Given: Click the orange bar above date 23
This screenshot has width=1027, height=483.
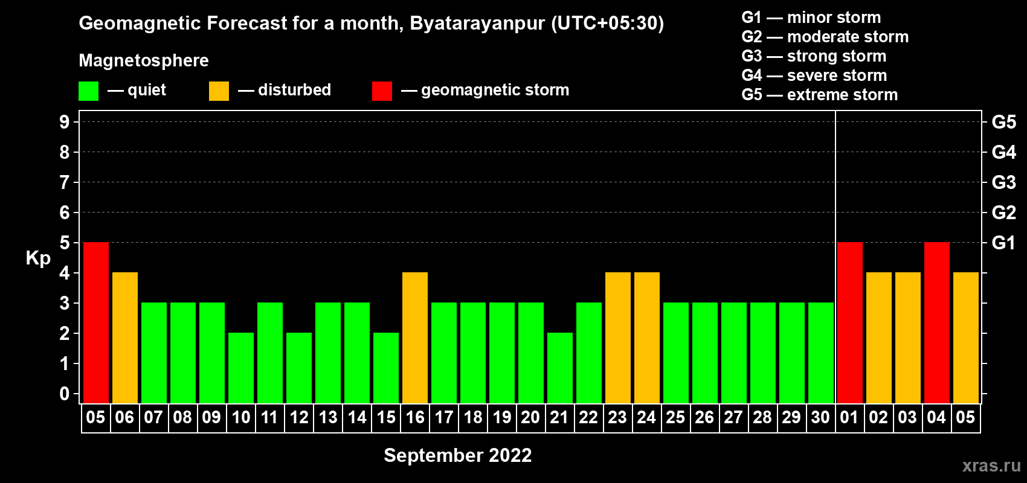Looking at the screenshot, I should pos(618,337).
